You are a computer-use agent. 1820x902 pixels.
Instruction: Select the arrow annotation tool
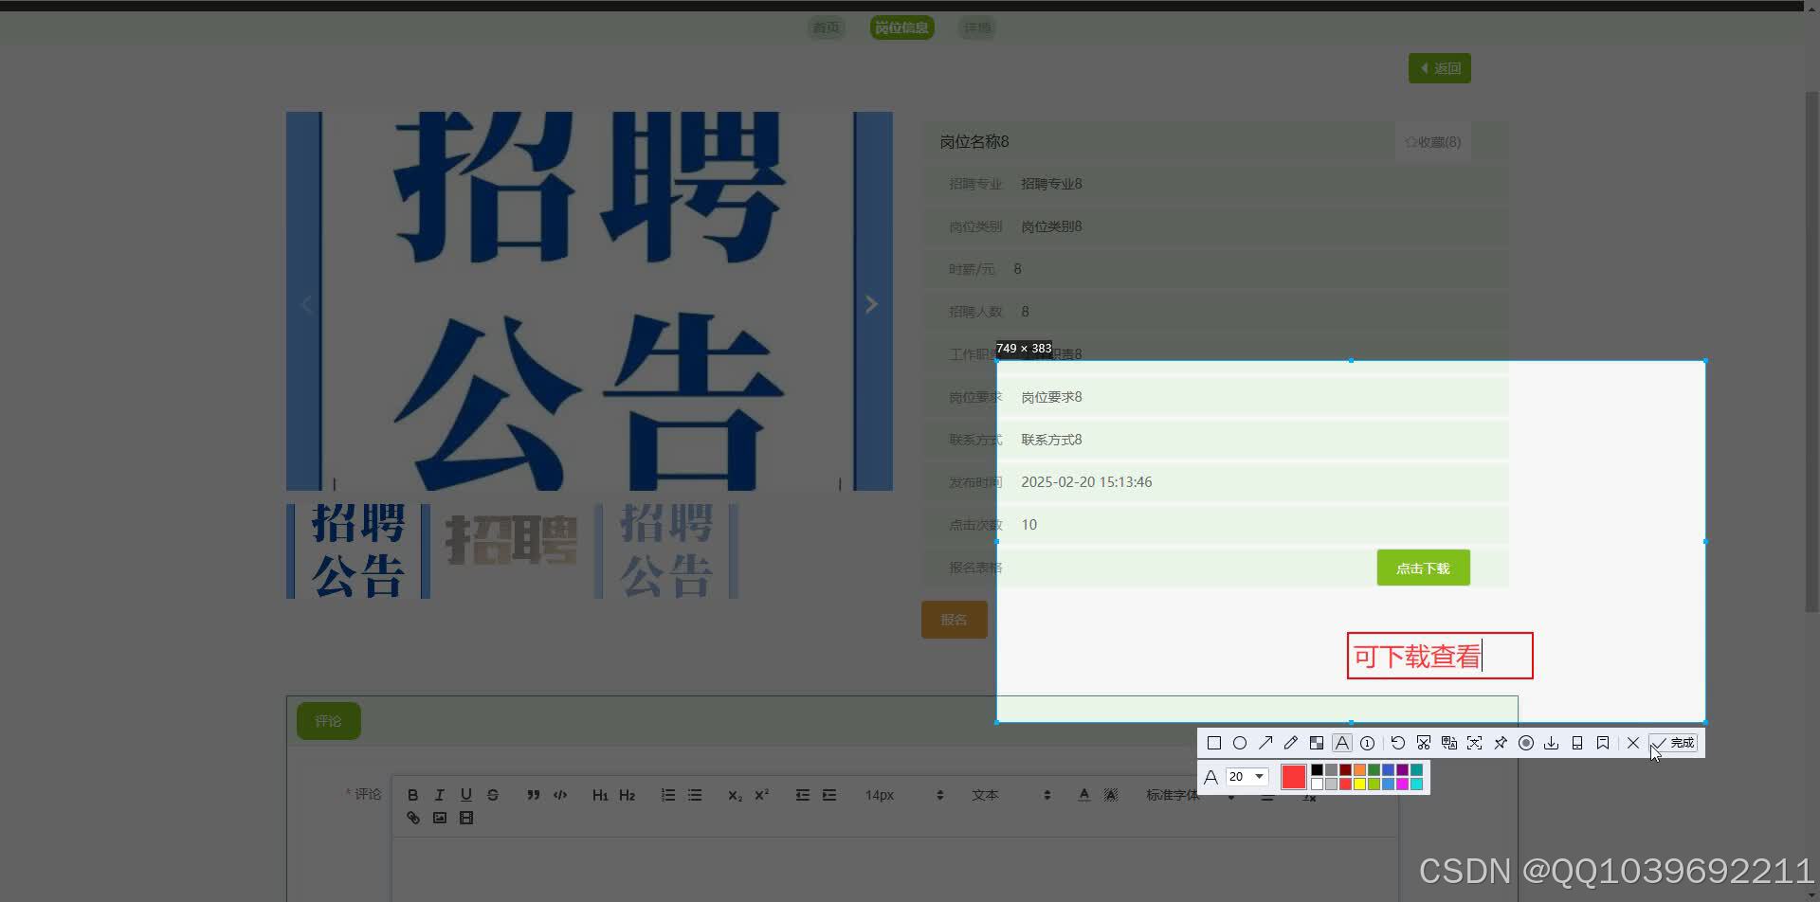[1265, 743]
